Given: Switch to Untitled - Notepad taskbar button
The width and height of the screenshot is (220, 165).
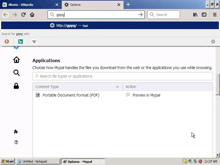Looking at the screenshot, I should [x=38, y=161].
